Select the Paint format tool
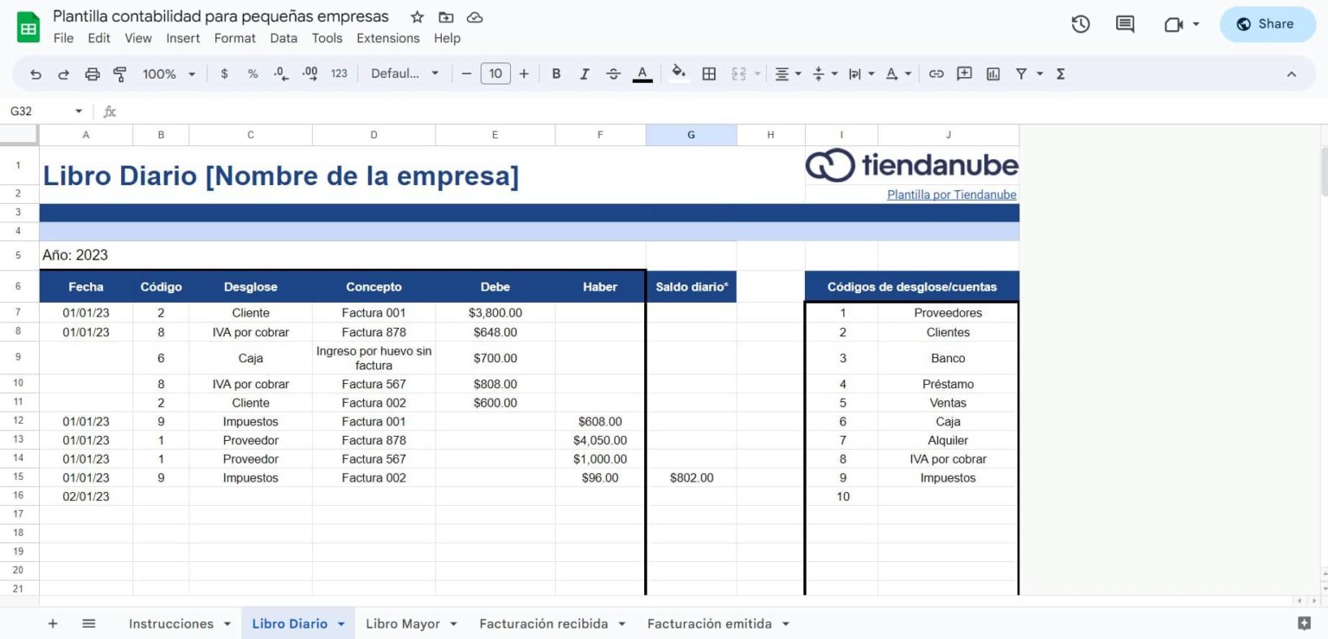 click(x=119, y=73)
